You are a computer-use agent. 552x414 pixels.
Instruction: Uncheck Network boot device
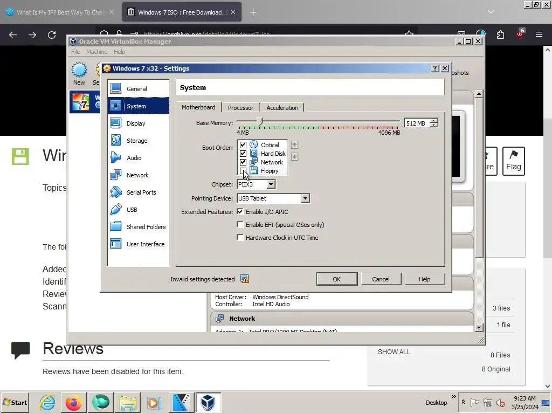(x=243, y=162)
